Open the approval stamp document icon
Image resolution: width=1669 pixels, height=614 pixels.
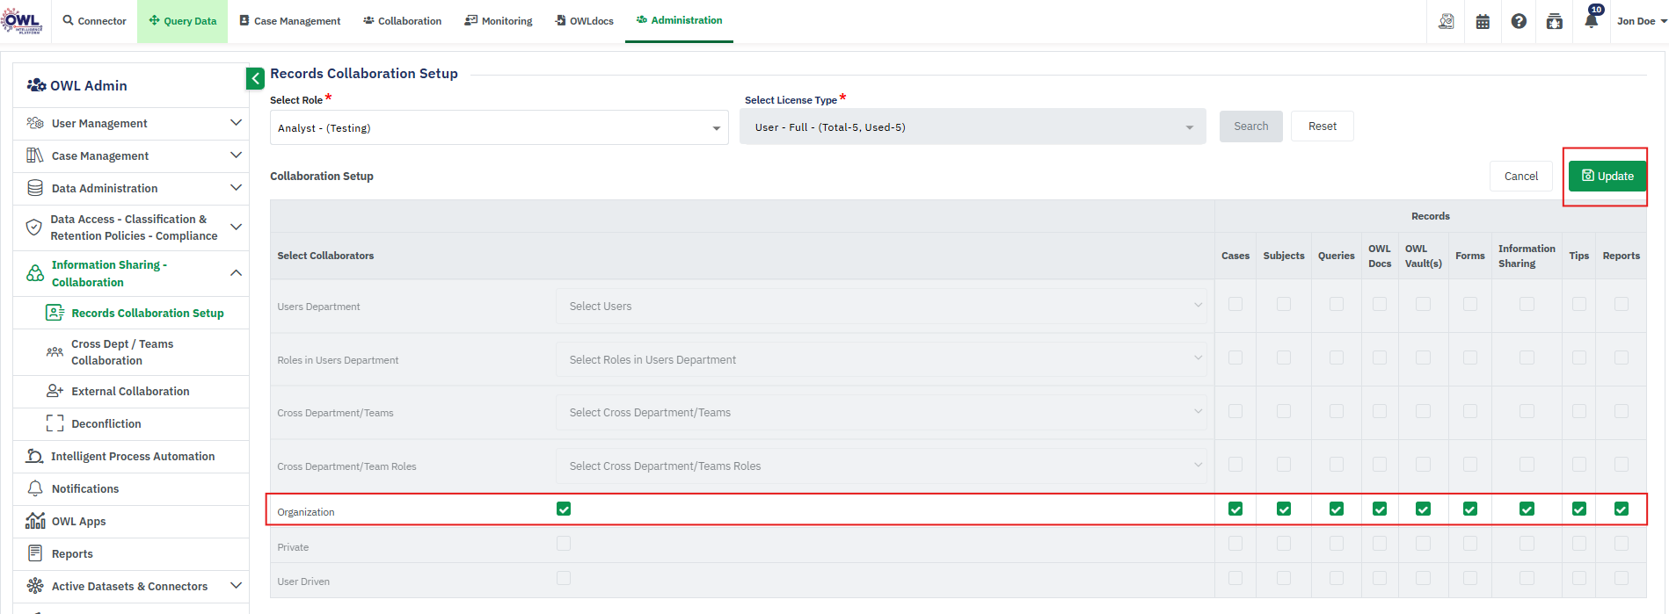click(1447, 22)
